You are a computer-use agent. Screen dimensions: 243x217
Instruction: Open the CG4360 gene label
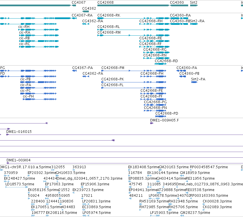(x=177, y=3)
